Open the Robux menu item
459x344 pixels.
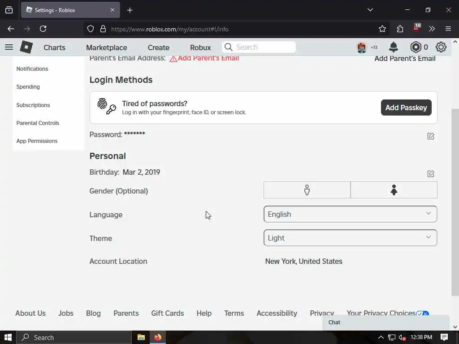(x=200, y=47)
